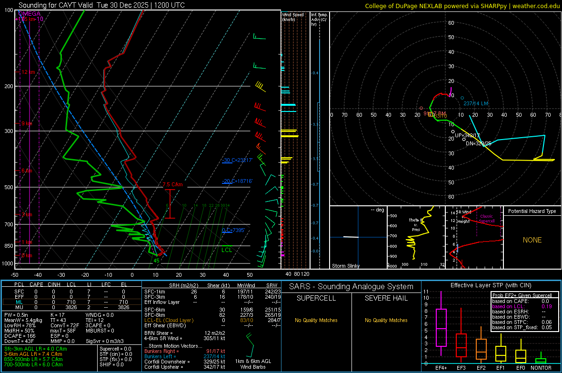Click the 'SHIP = 0.0' value
The width and height of the screenshot is (562, 373).
click(x=111, y=364)
